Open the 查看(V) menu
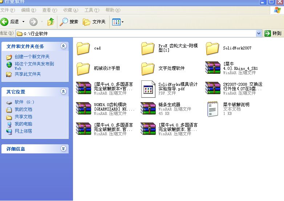This screenshot has width=284, height=201. (50, 10)
